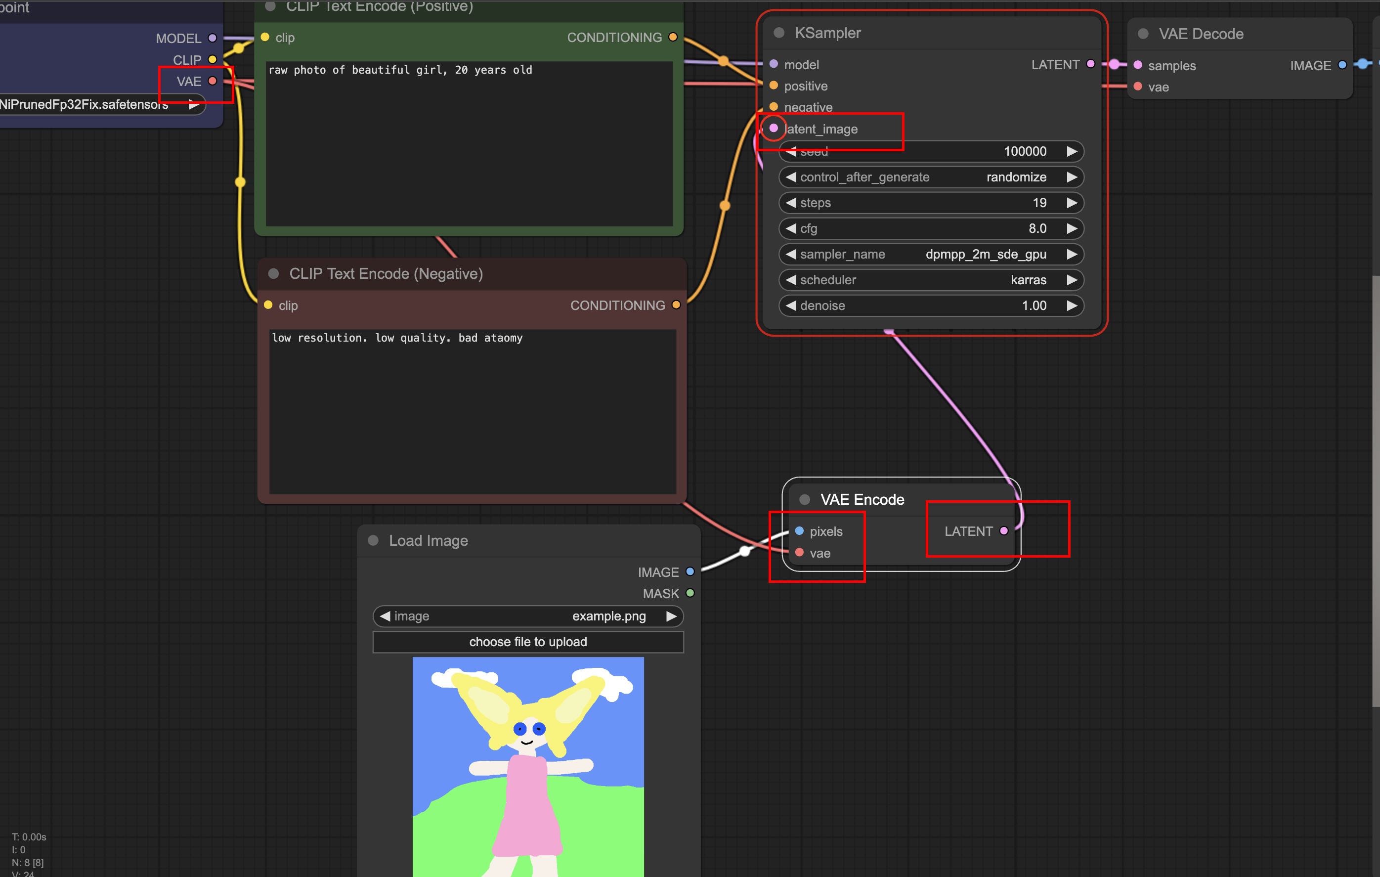
Task: Click the CLIP Text Encode (Negative) title
Action: 386,273
